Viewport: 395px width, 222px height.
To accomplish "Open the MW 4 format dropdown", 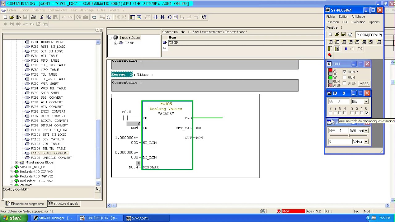I will pyautogui.click(x=366, y=131).
